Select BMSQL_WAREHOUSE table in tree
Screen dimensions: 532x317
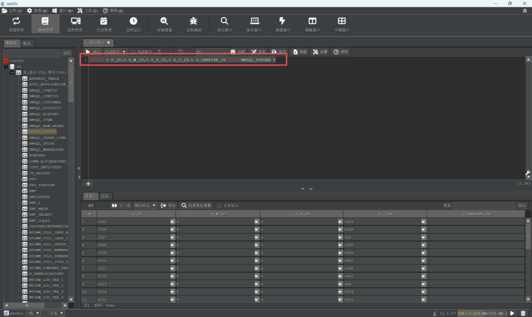46,150
